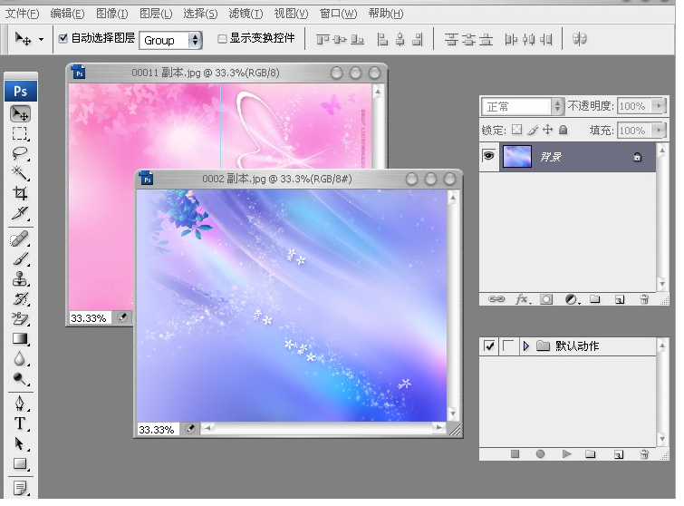The height and width of the screenshot is (506, 684).
Task: Select the Clone Stamp tool
Action: pos(20,278)
